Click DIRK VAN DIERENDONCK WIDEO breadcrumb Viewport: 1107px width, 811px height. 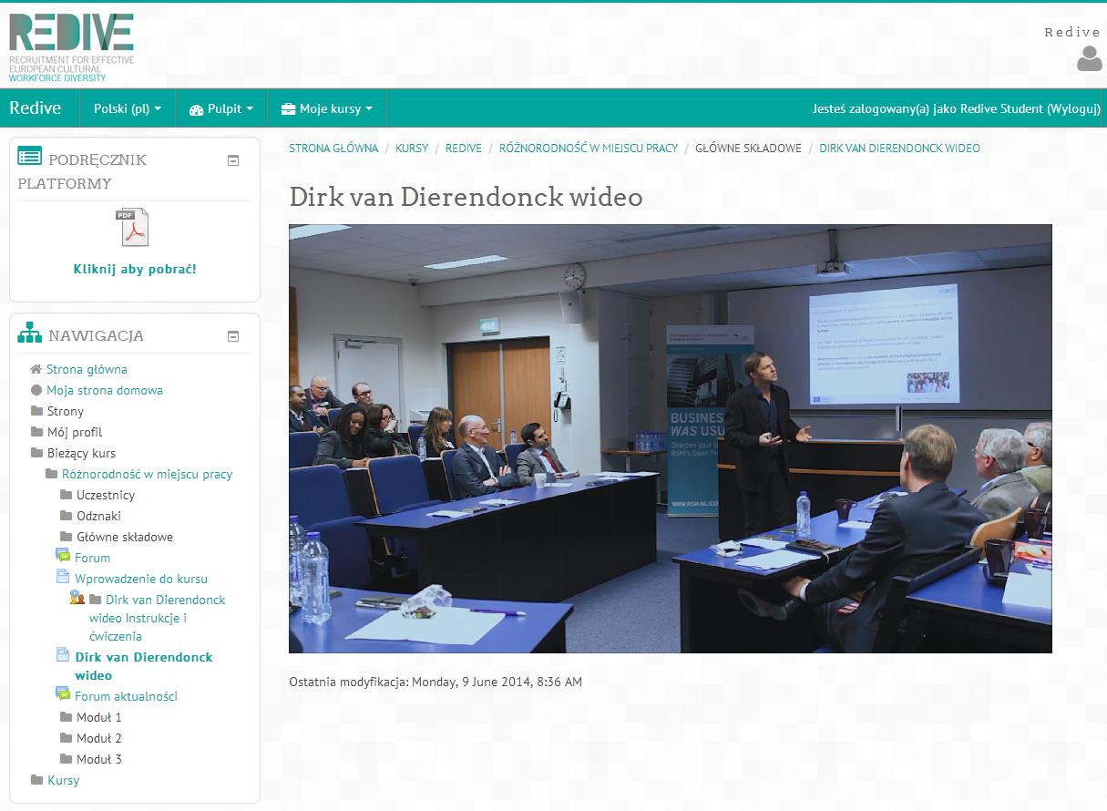(899, 148)
